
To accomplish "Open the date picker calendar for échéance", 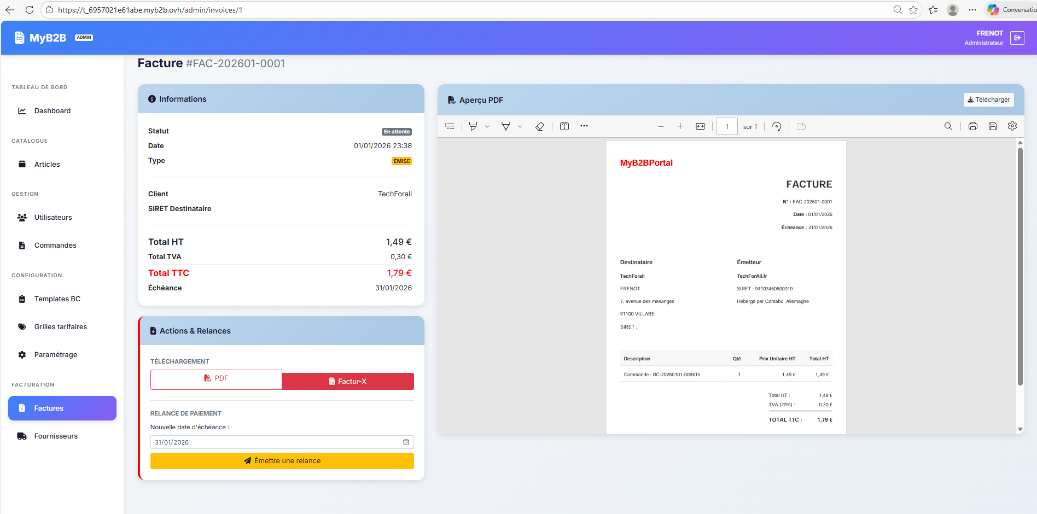I will tap(406, 442).
